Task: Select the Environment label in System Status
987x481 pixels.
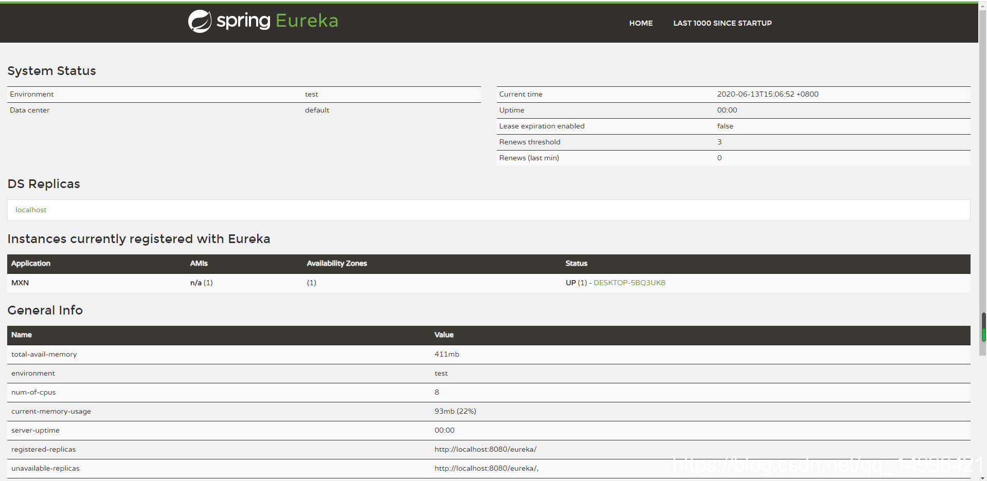Action: coord(31,94)
